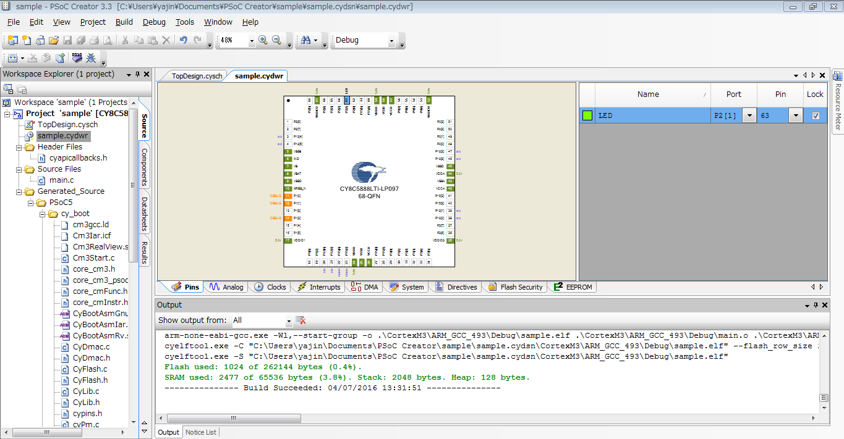Click the Port column header
The height and width of the screenshot is (439, 844).
pyautogui.click(x=734, y=94)
